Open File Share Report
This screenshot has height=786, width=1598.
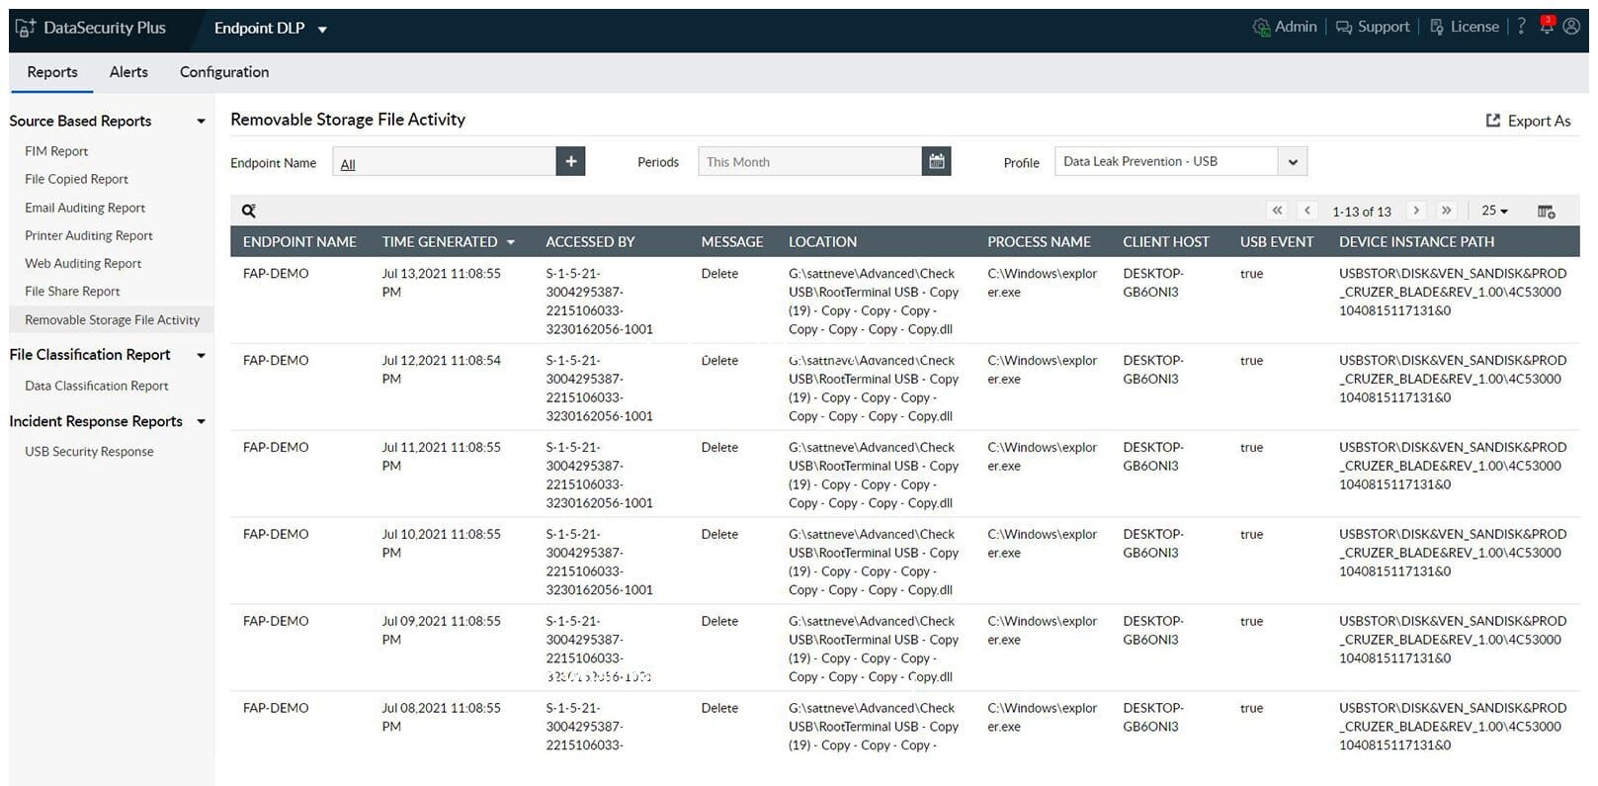[72, 291]
